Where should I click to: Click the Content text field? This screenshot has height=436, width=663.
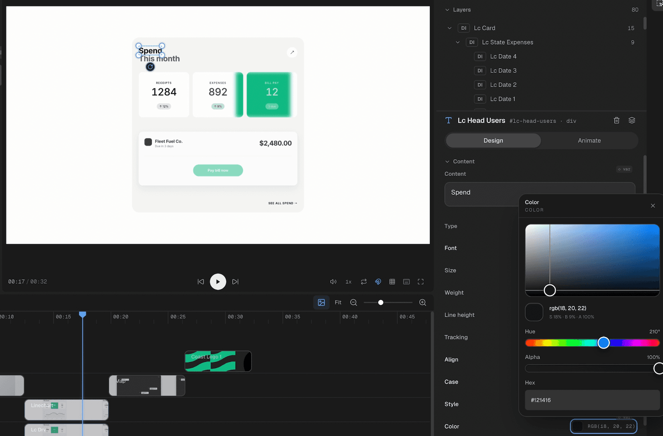540,194
